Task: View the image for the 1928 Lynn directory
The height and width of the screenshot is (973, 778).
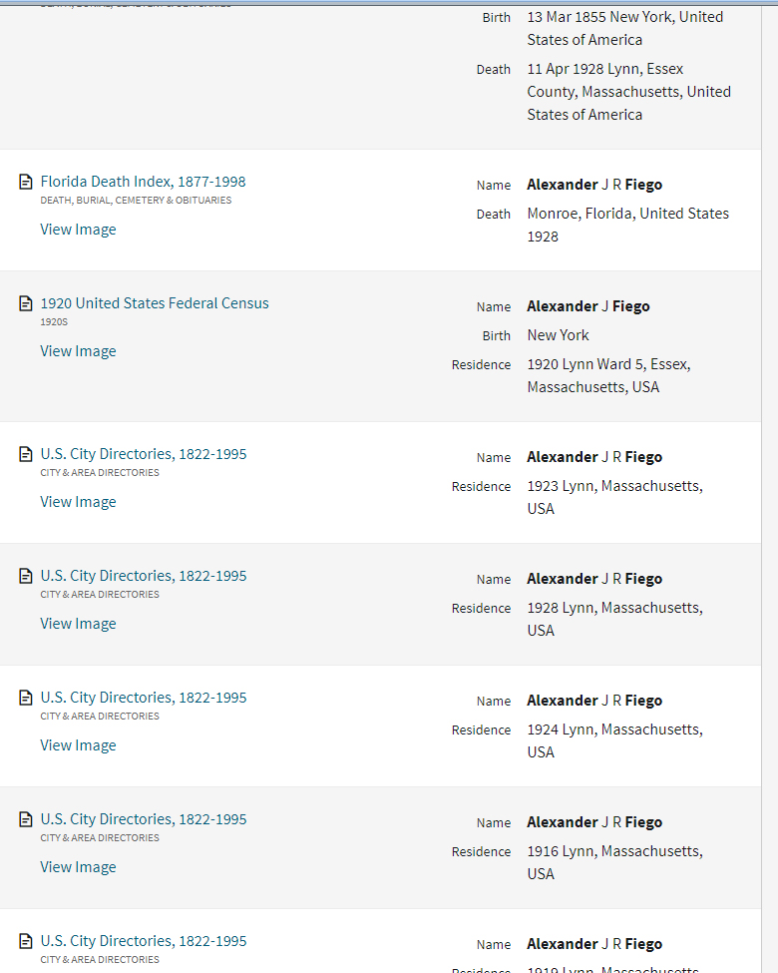Action: (x=78, y=623)
